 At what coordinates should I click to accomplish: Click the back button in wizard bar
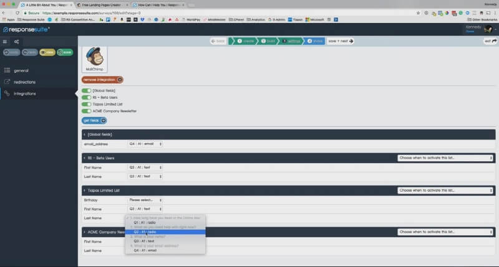218,41
